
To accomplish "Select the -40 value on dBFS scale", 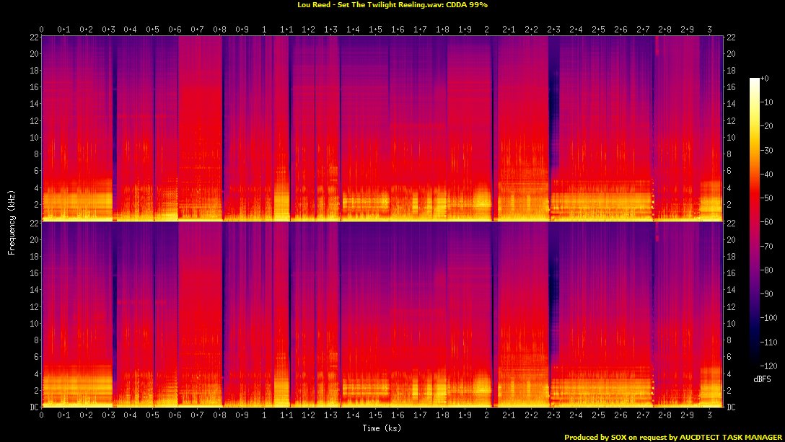I will (766, 174).
